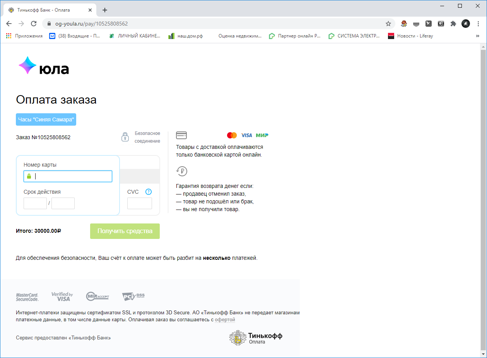Screen dimensions: 487x358
Task: Click the address bar URL
Action: [x=92, y=24]
